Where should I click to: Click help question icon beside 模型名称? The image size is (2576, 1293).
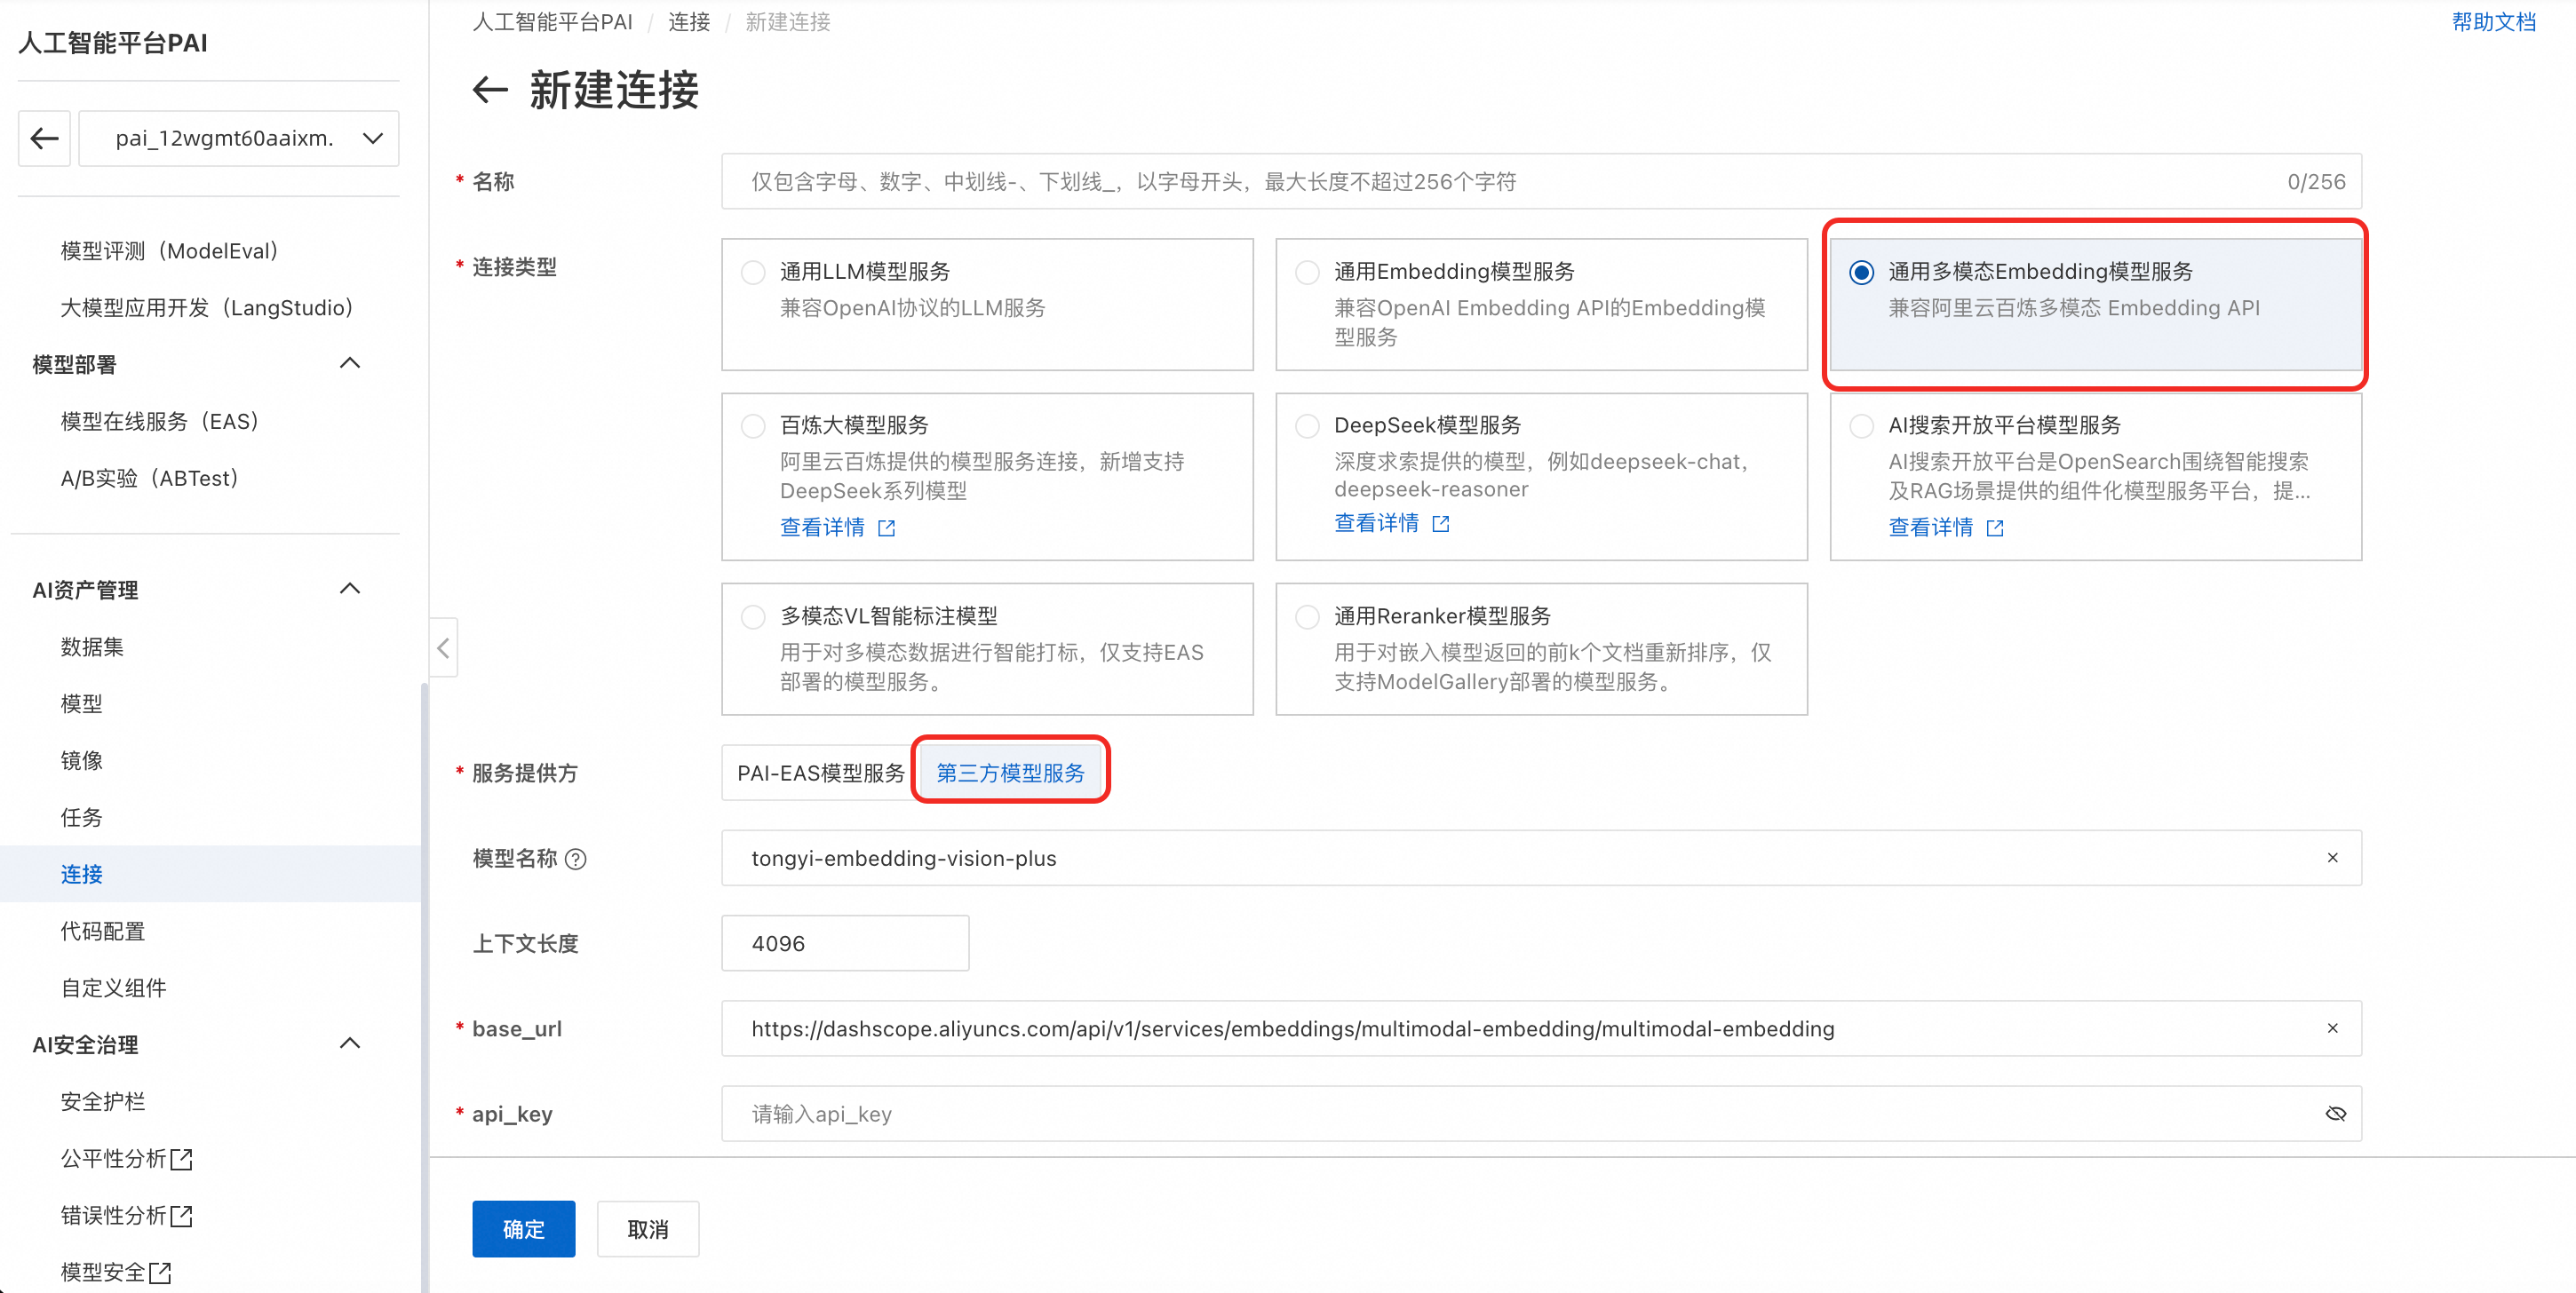coord(576,859)
